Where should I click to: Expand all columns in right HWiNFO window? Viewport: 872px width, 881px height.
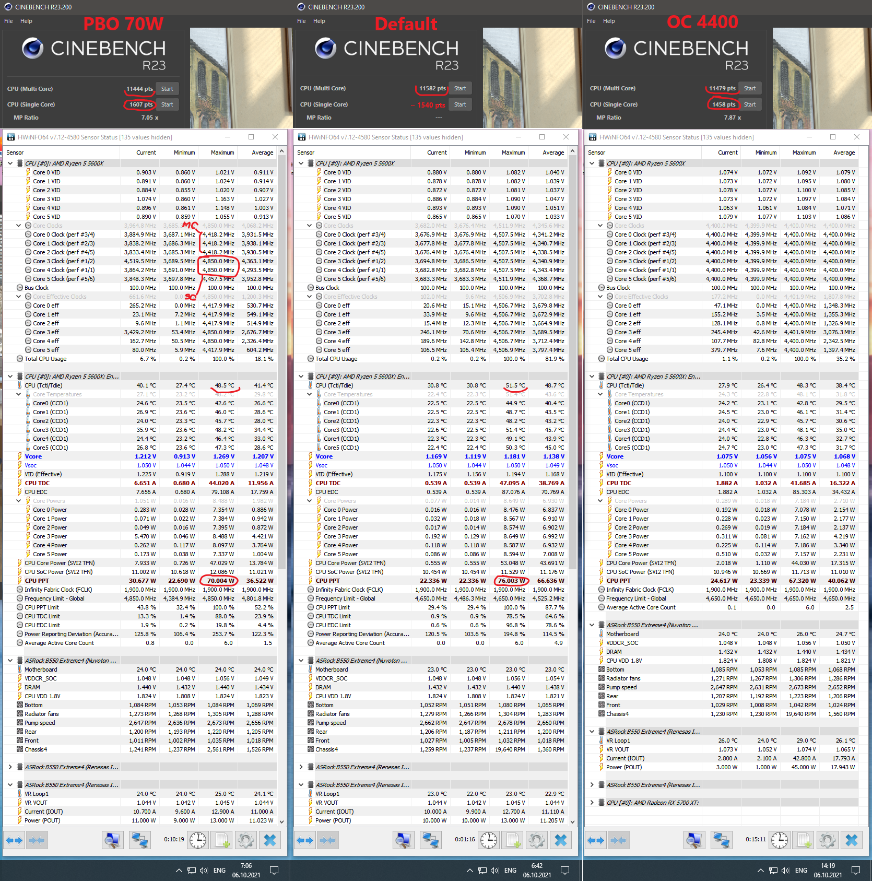click(596, 840)
